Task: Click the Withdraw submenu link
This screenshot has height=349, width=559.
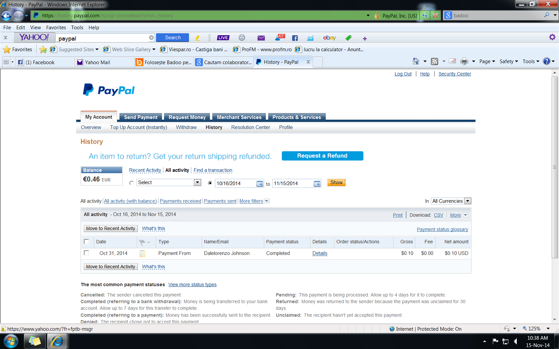Action: tap(186, 127)
